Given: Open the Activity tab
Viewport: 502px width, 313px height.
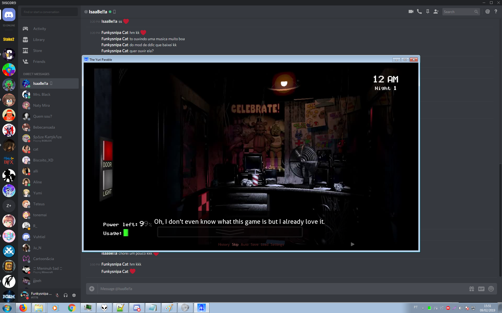Looking at the screenshot, I should point(49,29).
